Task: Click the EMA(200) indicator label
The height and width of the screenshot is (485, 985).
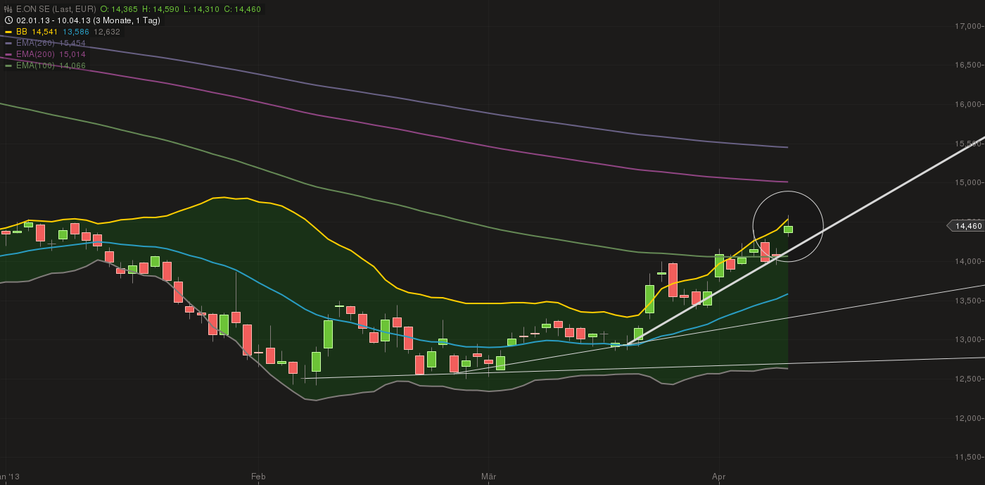Action: coord(36,54)
